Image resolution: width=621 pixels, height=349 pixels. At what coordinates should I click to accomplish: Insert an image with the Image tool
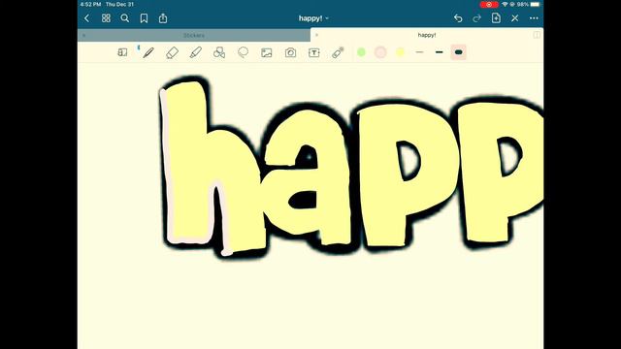click(x=267, y=52)
